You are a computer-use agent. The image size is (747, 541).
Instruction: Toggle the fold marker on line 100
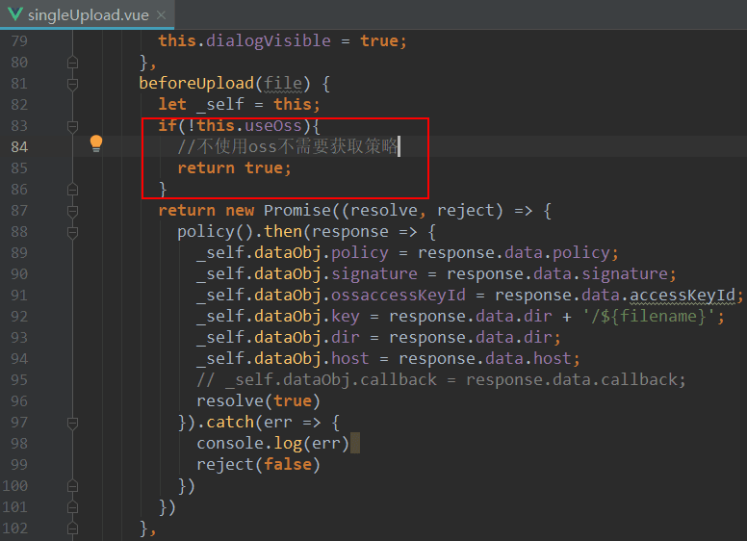coord(72,486)
